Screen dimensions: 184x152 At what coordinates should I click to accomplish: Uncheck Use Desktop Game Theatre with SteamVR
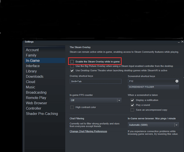coord(72,70)
